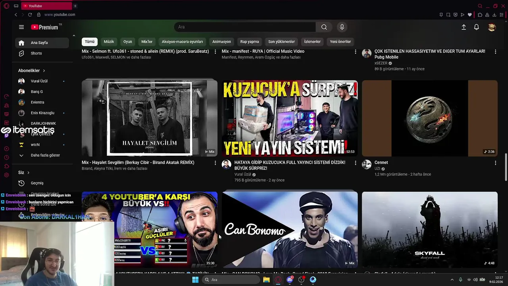
Task: Expand the Abonelikler section chevron
Action: point(44,71)
